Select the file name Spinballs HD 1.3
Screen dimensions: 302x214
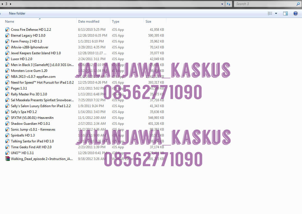pyautogui.click(x=23, y=135)
